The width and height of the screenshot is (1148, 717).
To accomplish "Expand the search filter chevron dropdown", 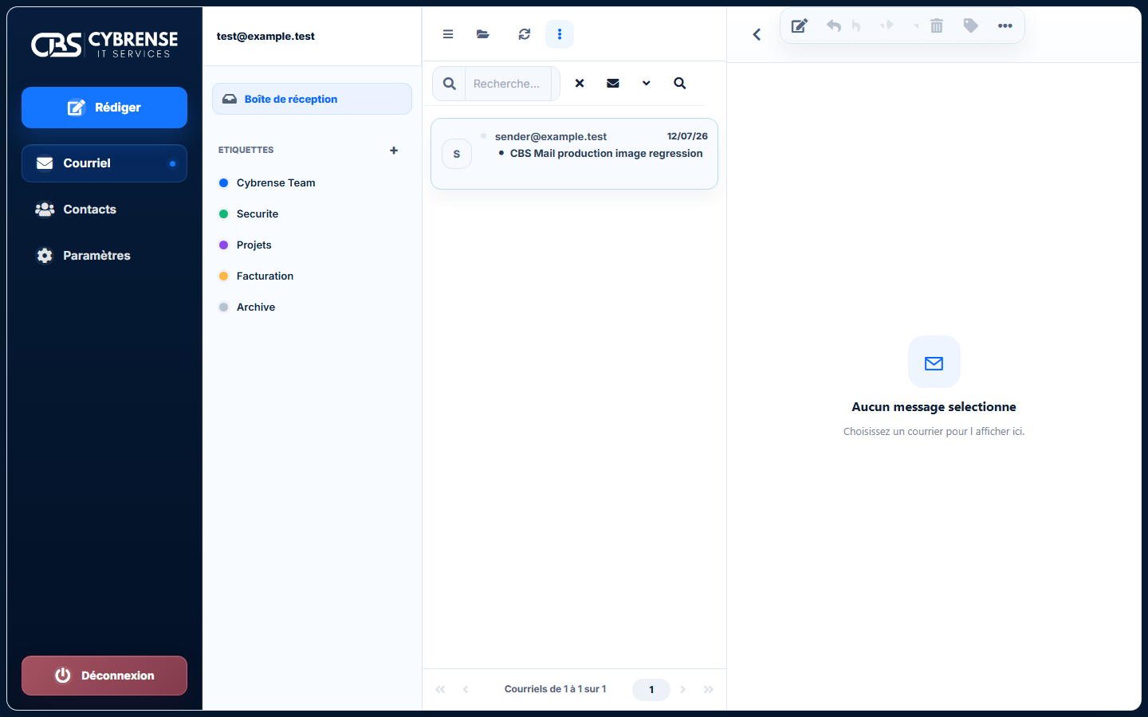I will (647, 83).
